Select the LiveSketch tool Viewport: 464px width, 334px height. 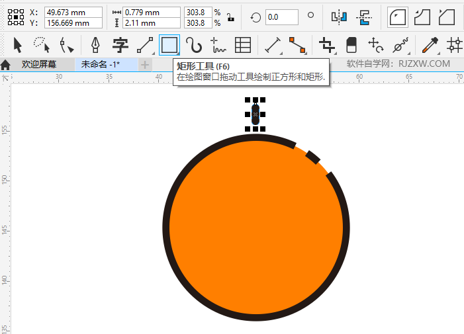[x=218, y=45]
